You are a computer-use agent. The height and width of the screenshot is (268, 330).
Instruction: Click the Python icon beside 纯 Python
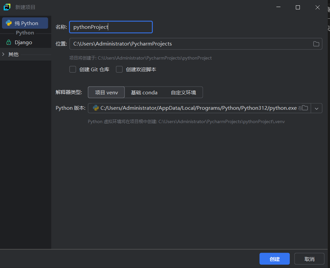tap(9, 23)
